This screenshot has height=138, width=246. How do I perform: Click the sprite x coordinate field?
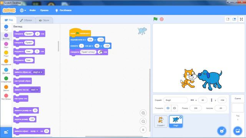tap(203, 100)
